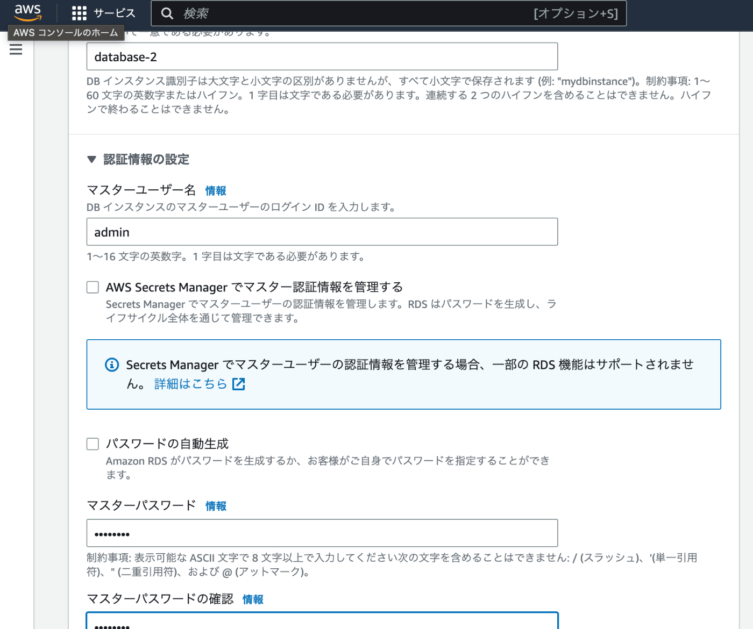Open 情報 link next to マスターパスワードの確認
Viewport: 753px width, 629px height.
click(x=253, y=599)
